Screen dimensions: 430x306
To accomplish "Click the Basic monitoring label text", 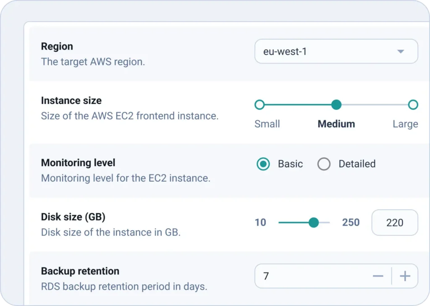I will pos(290,164).
